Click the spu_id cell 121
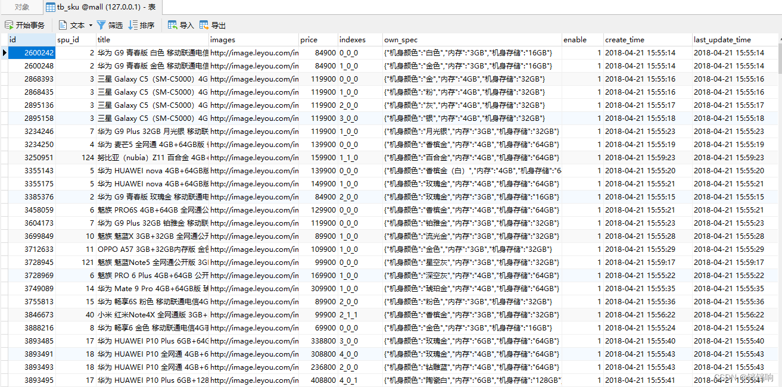 [76, 262]
